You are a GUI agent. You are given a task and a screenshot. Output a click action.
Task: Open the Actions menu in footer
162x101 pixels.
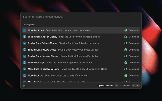point(126,86)
